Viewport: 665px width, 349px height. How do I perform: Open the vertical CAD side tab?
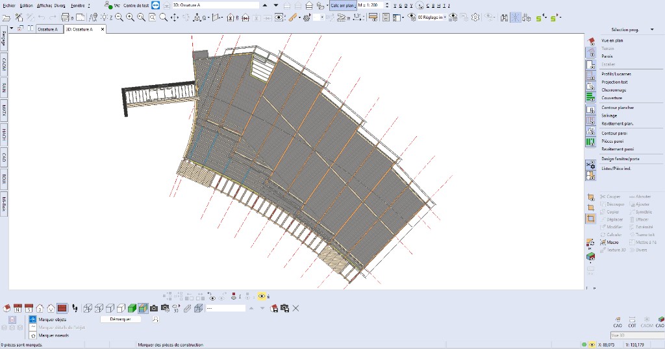tap(4, 157)
